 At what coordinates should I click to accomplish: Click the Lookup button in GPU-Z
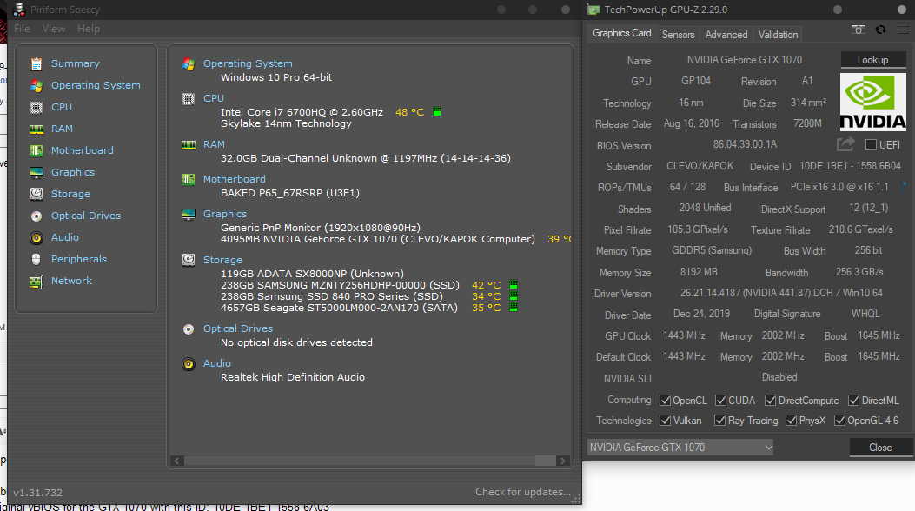point(873,60)
